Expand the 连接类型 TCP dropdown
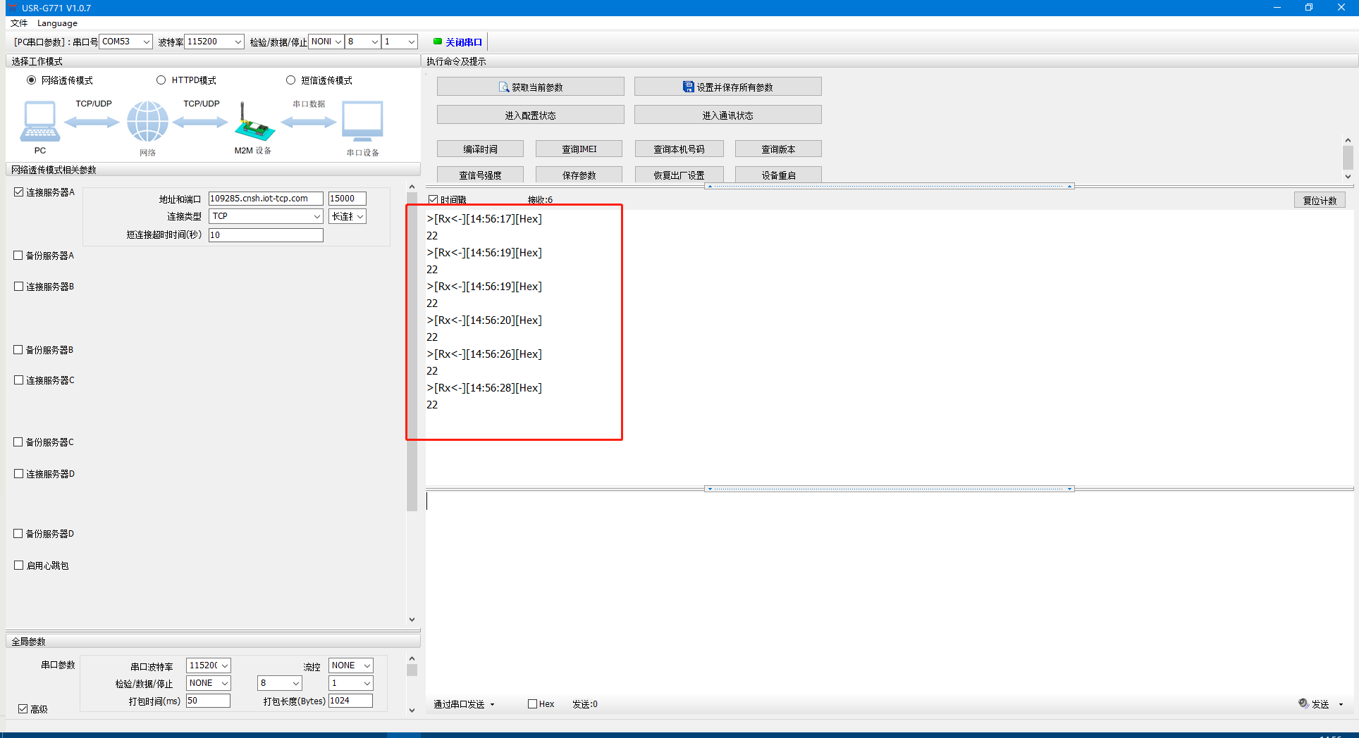 click(316, 216)
